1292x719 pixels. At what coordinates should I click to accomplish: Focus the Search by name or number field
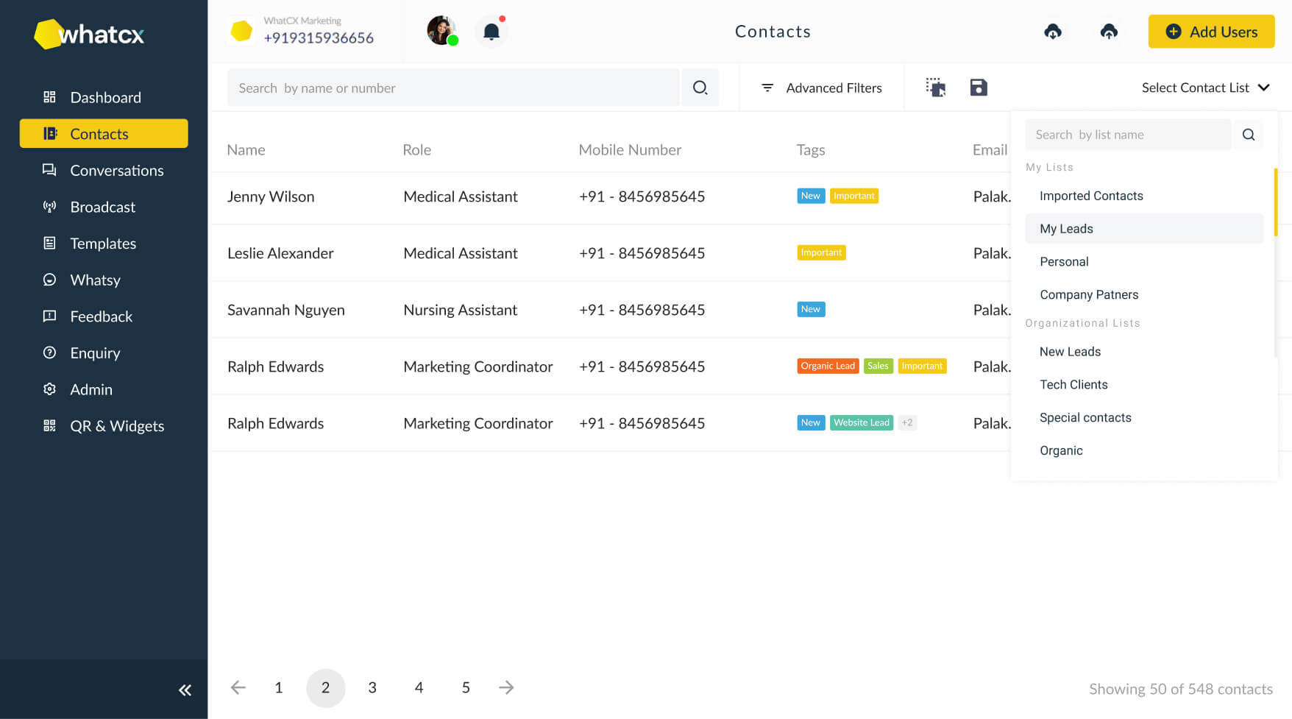(453, 88)
